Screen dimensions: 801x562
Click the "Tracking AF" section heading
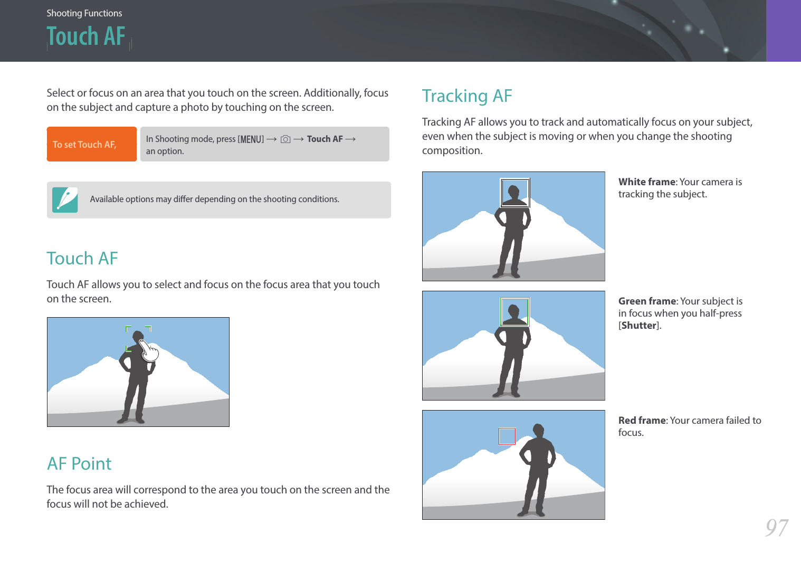click(467, 96)
